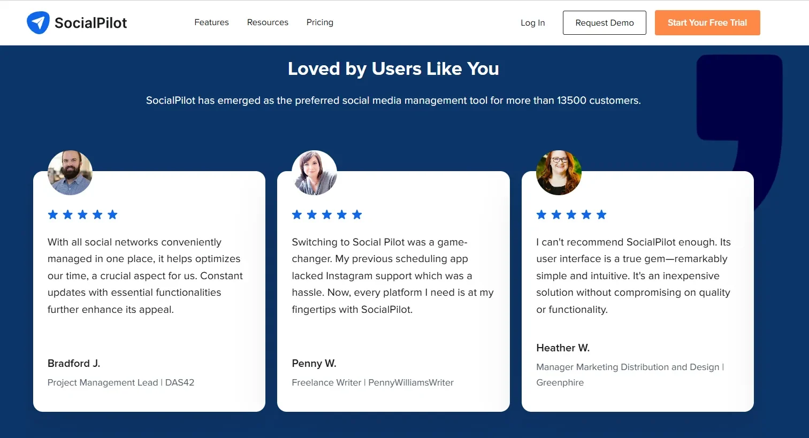Click Penny W.'s avatar image
This screenshot has width=809, height=438.
coord(314,173)
